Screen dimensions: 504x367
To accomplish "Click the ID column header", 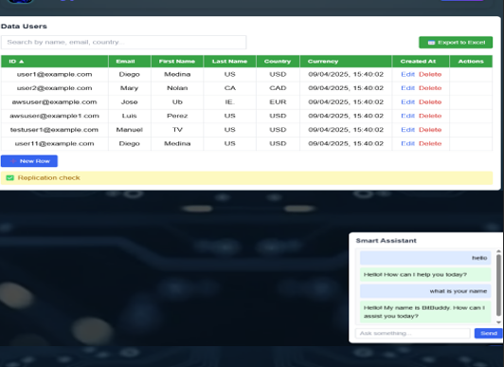I will coord(55,61).
